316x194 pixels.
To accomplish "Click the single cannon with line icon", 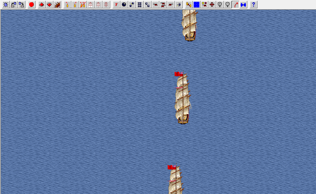I will coord(155,5).
